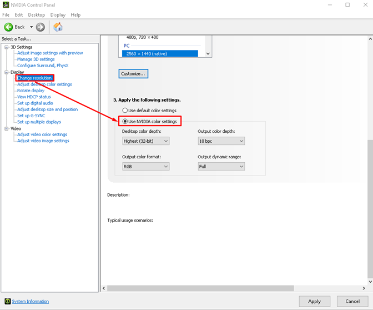Open the Desktop color depth dropdown
This screenshot has width=373, height=310.
145,141
